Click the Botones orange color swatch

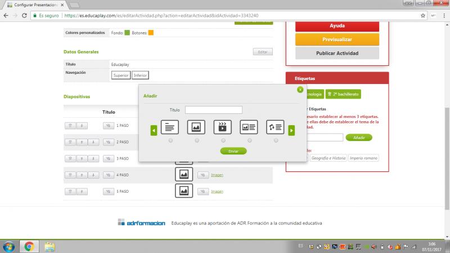coord(151,33)
